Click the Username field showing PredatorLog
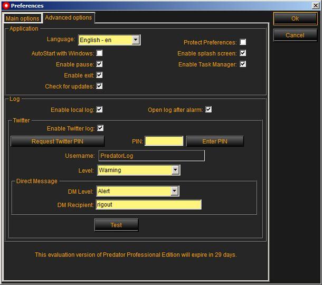The width and height of the screenshot is (322, 285). [151, 156]
